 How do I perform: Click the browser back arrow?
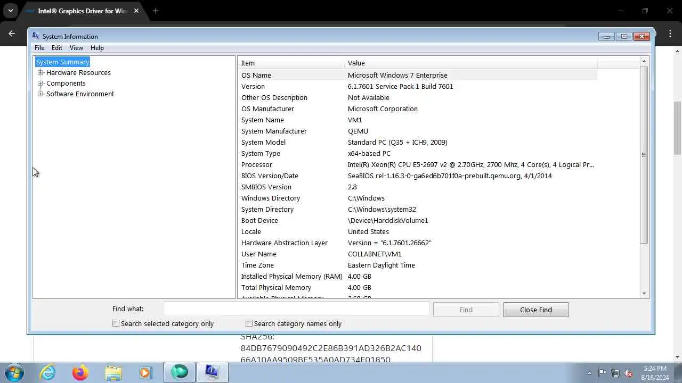(12, 34)
